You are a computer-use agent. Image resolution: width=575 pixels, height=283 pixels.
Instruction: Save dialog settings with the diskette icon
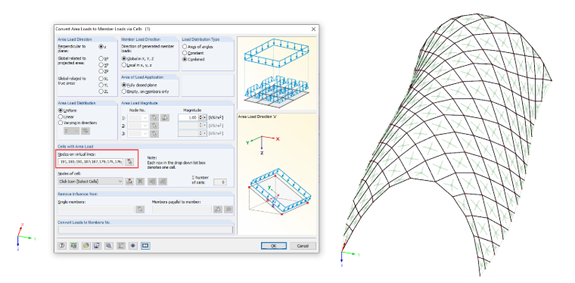tap(97, 246)
